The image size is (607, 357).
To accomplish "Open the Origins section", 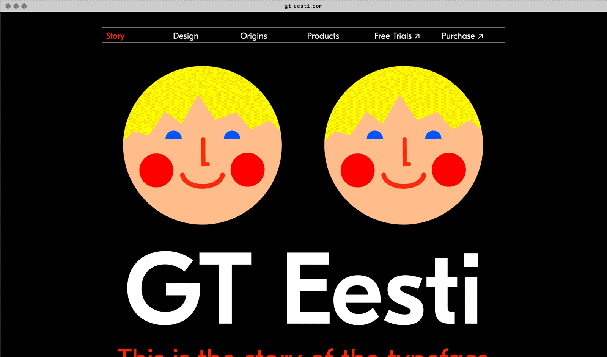I will click(x=254, y=36).
